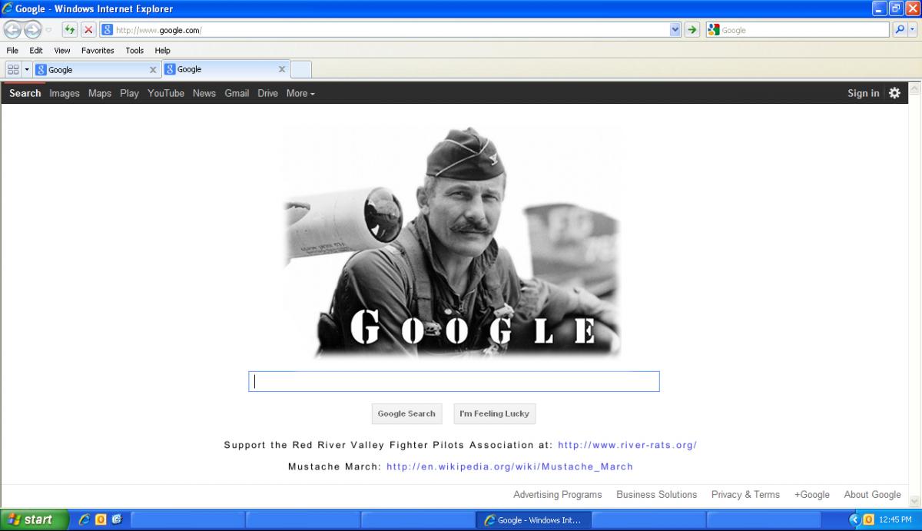Expand the More menu in Google bar
This screenshot has width=922, height=531.
(300, 93)
